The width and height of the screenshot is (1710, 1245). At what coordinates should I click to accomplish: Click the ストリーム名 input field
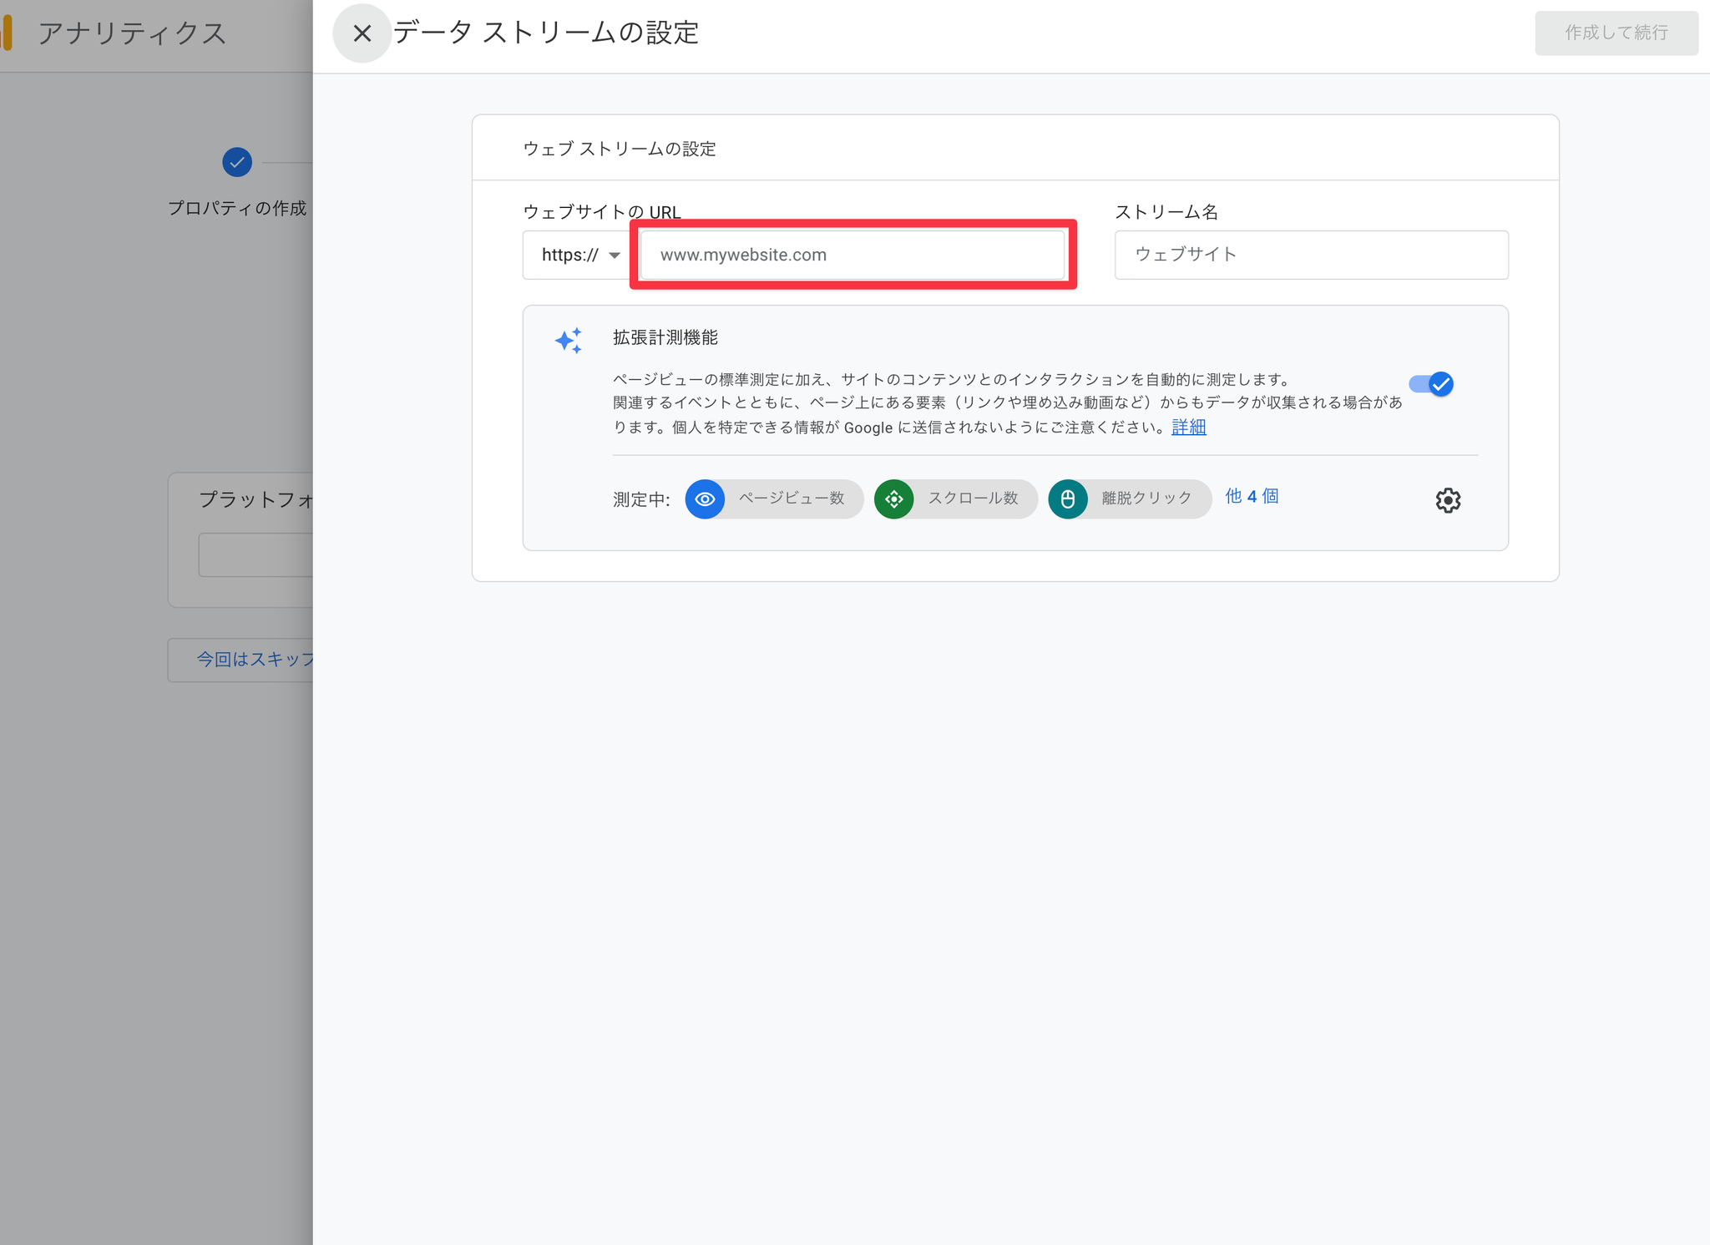(1311, 255)
